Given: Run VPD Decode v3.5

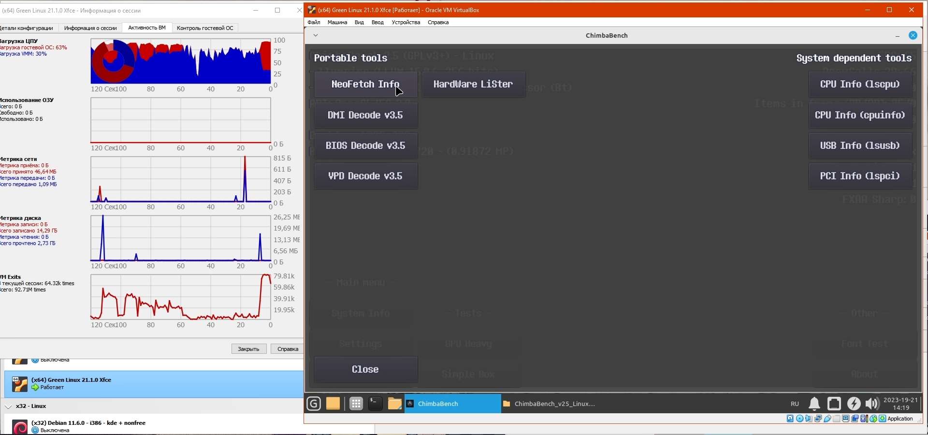Looking at the screenshot, I should click(366, 176).
